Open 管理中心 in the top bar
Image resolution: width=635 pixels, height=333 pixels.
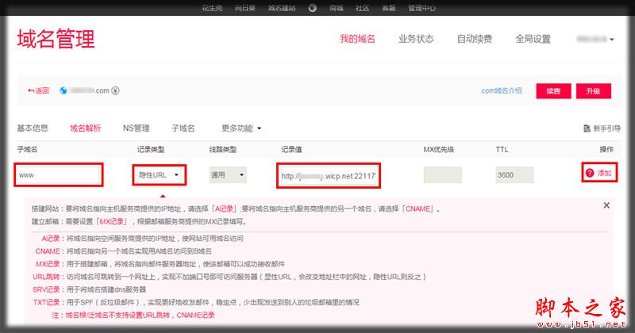421,8
